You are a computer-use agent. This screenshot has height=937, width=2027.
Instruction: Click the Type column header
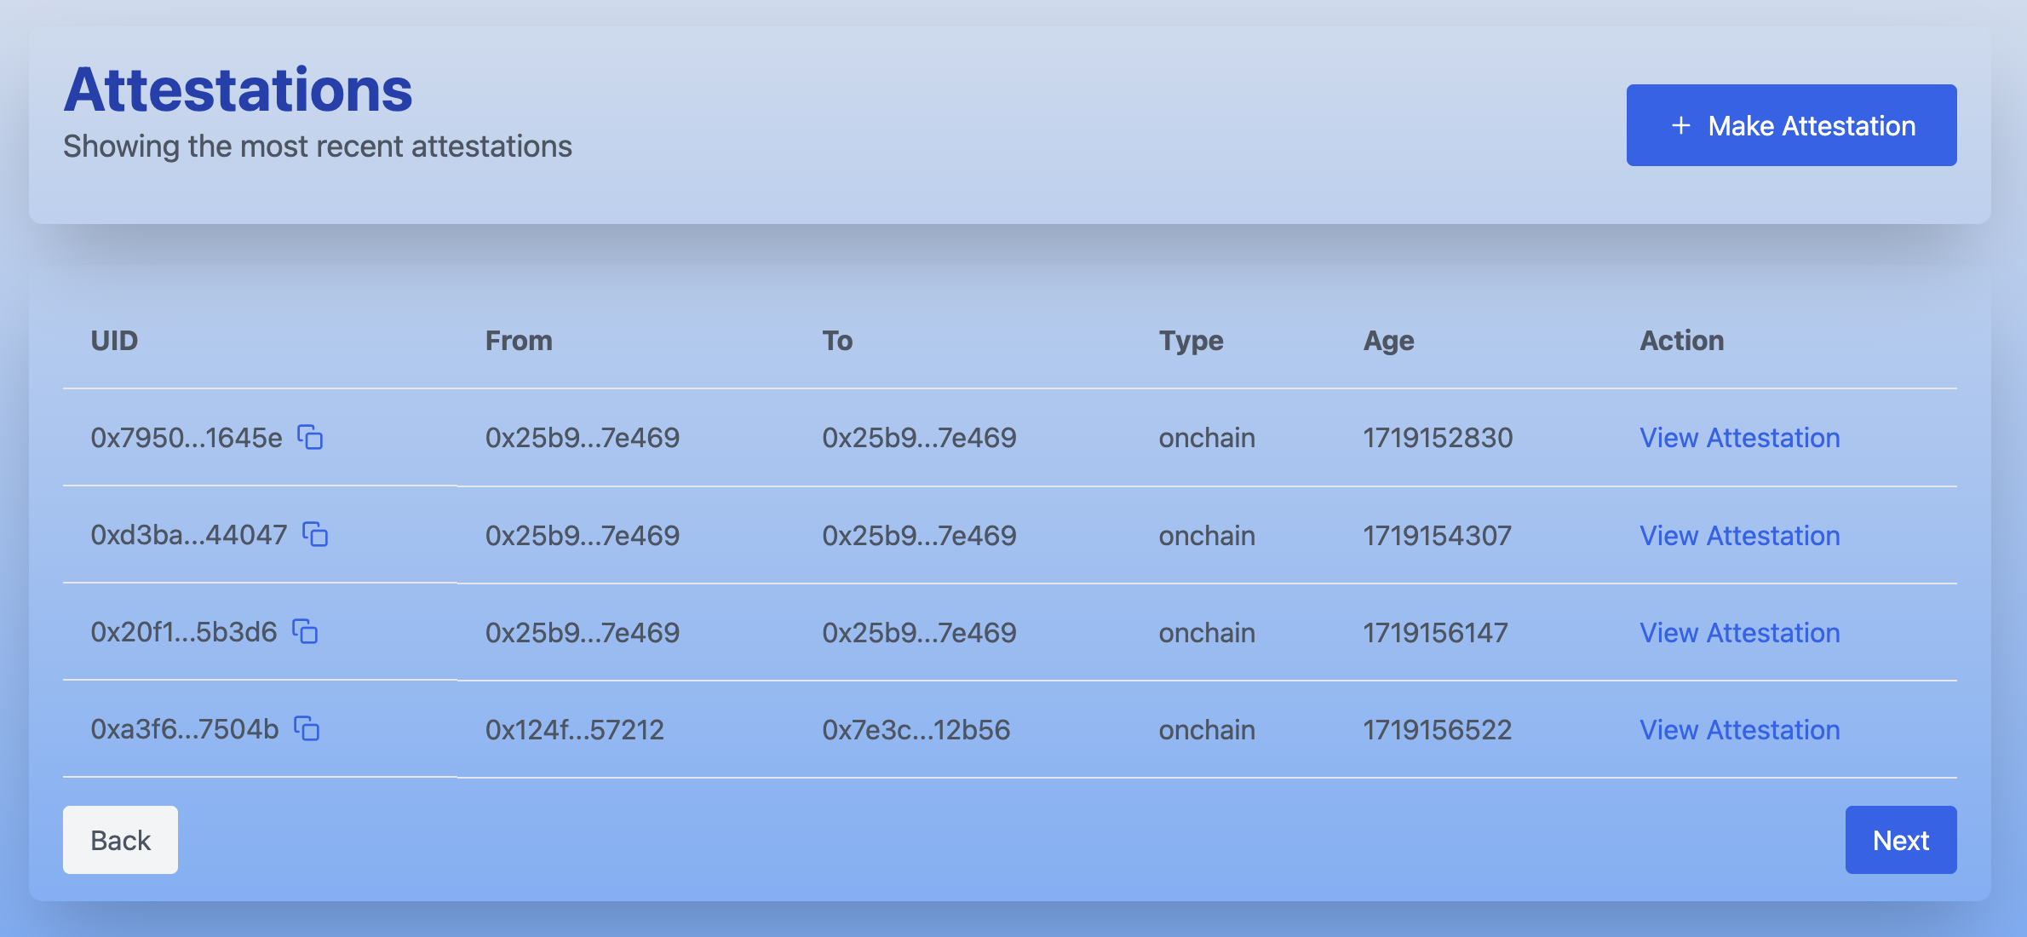click(1191, 341)
